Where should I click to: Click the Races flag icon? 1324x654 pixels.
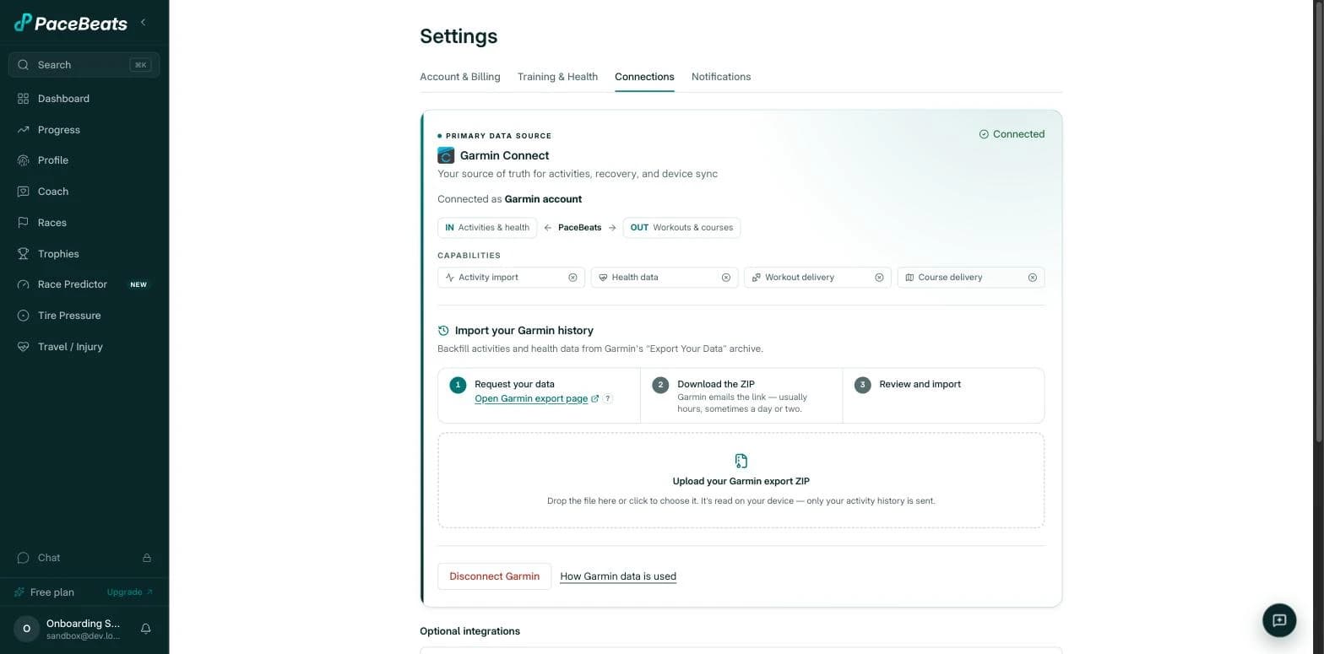click(24, 223)
